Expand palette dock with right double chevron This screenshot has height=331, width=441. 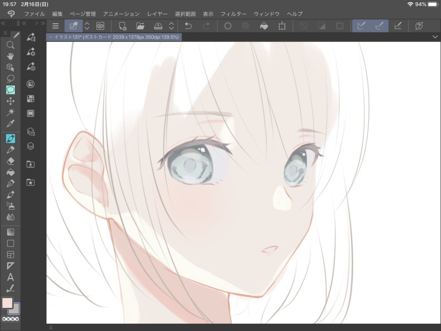(x=43, y=23)
